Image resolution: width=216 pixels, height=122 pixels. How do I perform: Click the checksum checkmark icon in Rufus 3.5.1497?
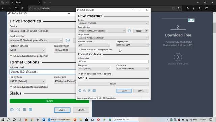(129, 31)
